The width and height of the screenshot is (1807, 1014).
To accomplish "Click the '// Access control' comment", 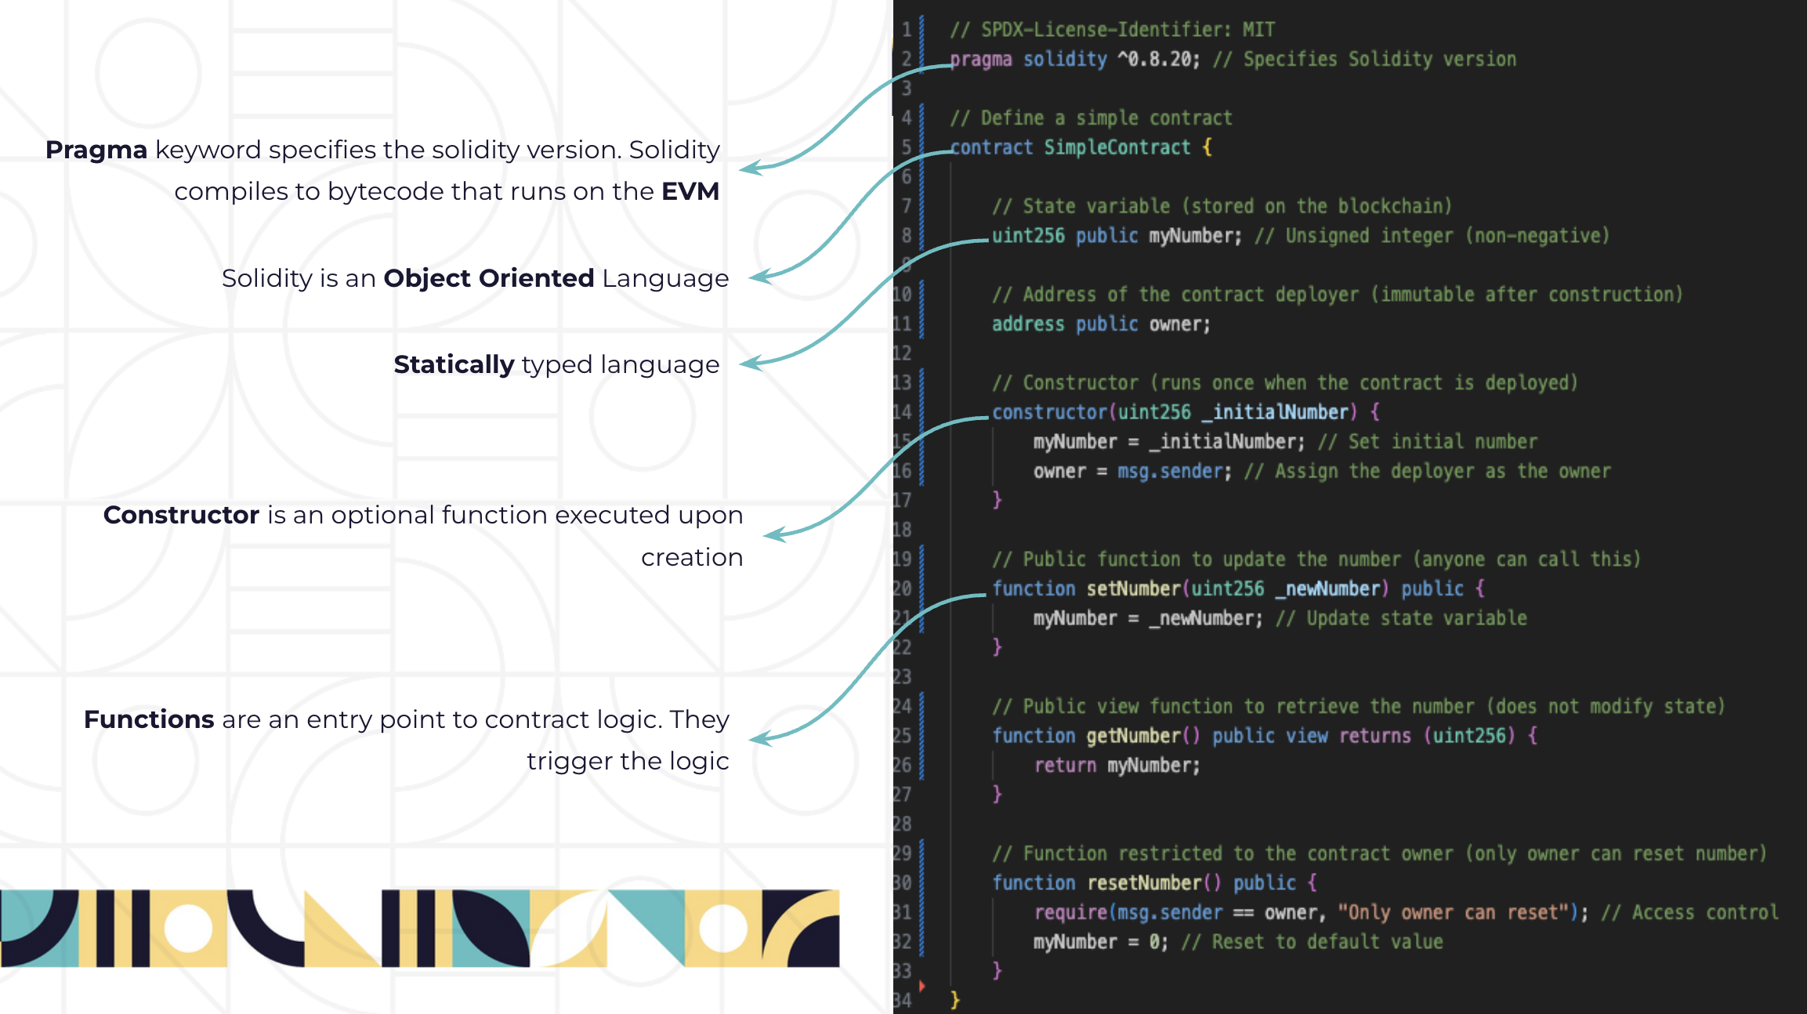I will coord(1689,913).
